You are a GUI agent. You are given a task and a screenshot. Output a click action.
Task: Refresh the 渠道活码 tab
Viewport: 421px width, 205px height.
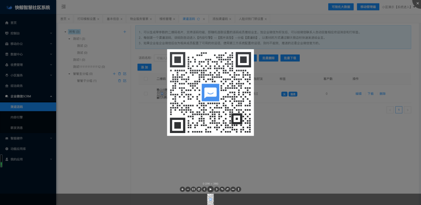pos(198,19)
